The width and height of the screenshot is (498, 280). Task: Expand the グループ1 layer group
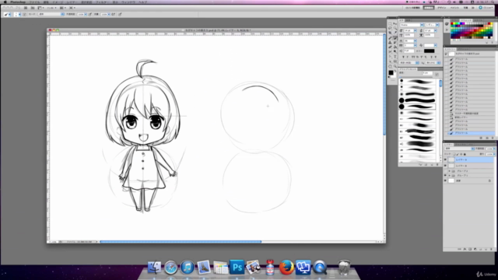click(449, 175)
